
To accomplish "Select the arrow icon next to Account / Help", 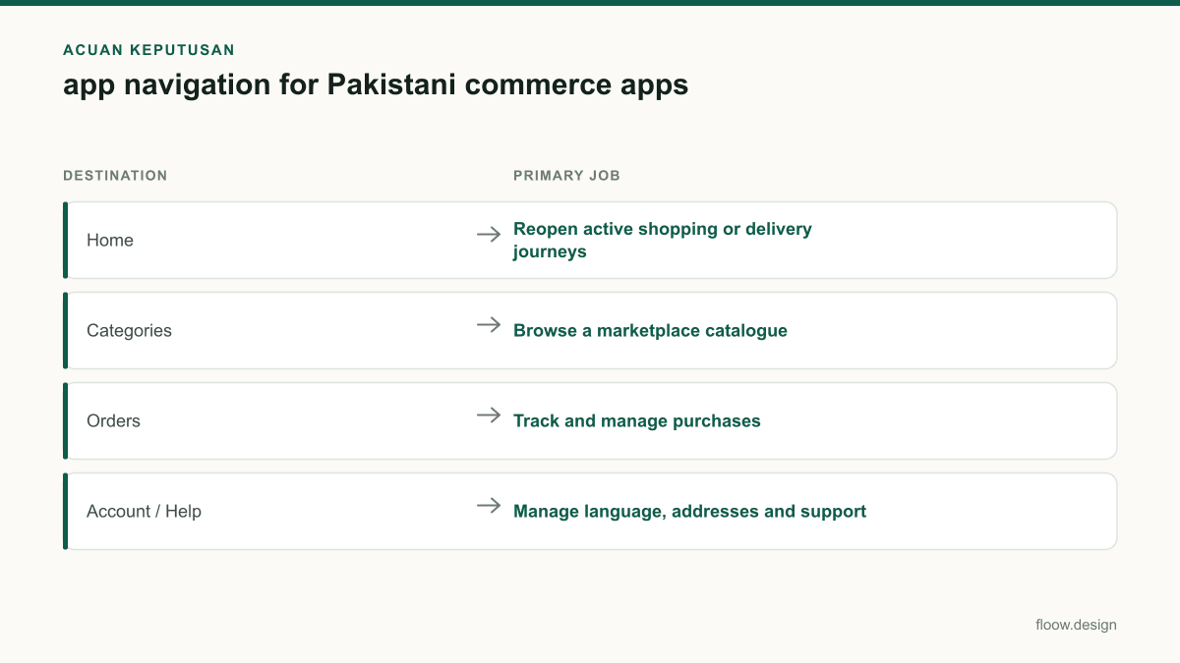I will pos(489,505).
